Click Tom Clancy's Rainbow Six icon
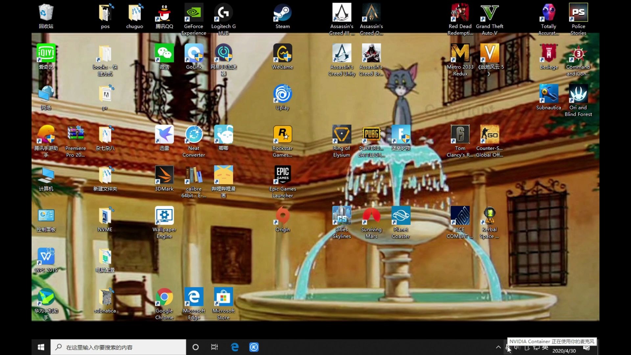631x355 pixels. coord(460,141)
